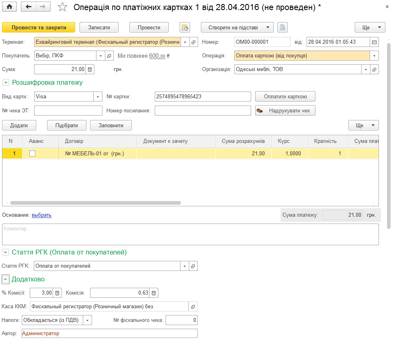Add a table row with Додати
The width and height of the screenshot is (393, 354).
click(19, 126)
